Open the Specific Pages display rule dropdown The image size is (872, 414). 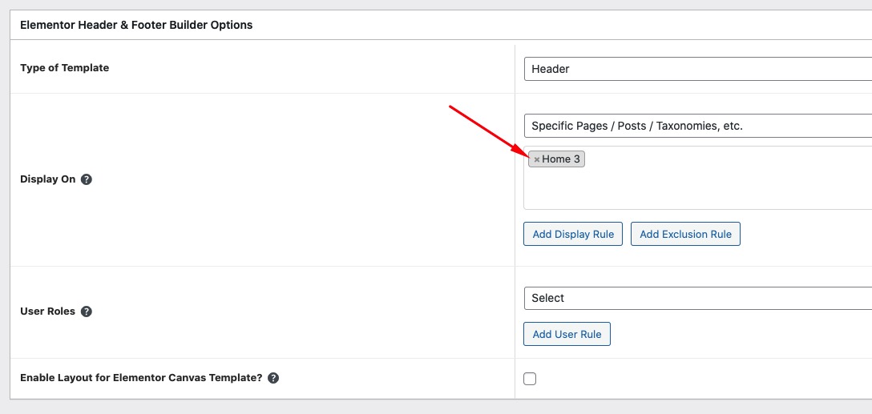(x=697, y=126)
